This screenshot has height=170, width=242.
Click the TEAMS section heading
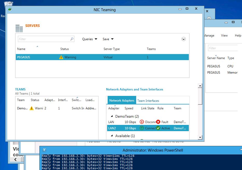[20, 89]
